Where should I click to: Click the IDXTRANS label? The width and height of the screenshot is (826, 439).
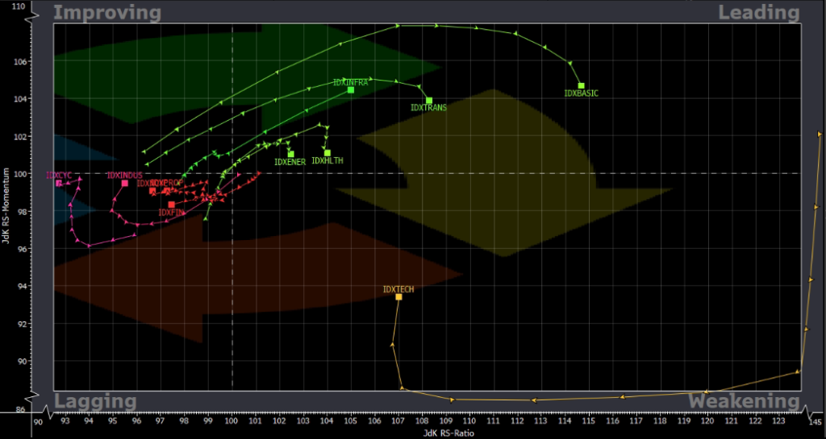tap(429, 108)
